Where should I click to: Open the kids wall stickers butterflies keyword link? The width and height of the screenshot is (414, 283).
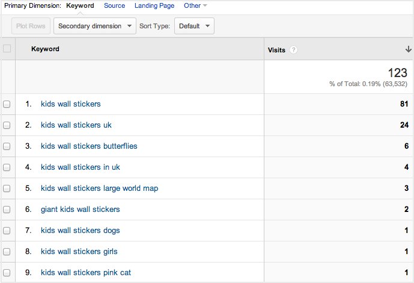click(89, 146)
